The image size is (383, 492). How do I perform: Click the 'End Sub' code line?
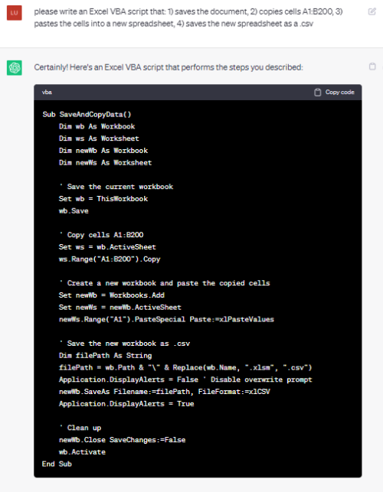pyautogui.click(x=57, y=464)
